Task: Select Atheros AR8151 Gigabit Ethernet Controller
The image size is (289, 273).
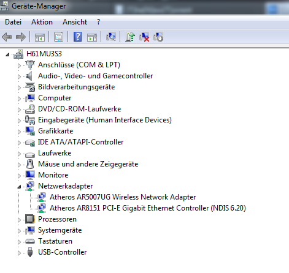Action: 148,208
